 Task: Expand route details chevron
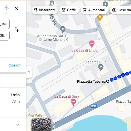point(18,124)
